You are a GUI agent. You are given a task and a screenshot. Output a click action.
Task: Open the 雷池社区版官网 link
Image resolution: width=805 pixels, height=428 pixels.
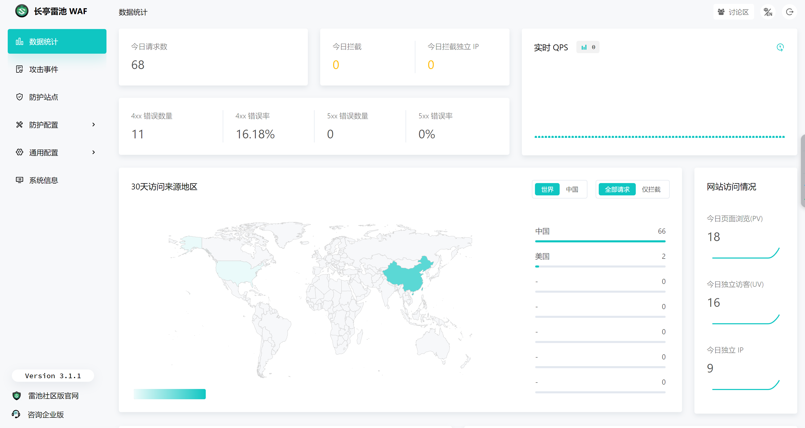point(53,396)
